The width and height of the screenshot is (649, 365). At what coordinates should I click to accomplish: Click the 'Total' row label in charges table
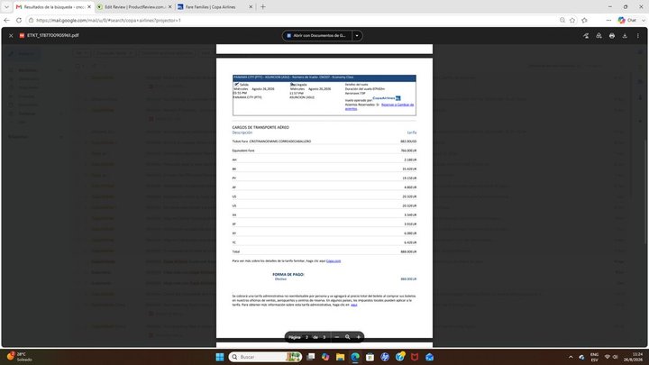coord(236,251)
